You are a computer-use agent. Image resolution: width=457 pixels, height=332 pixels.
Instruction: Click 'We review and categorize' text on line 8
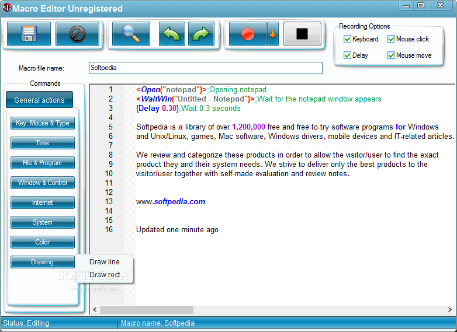(x=179, y=155)
